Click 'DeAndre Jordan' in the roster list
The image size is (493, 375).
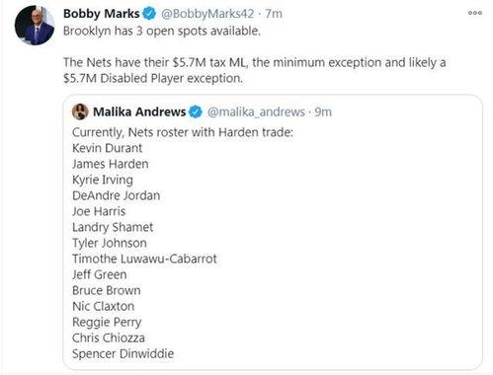click(x=116, y=195)
